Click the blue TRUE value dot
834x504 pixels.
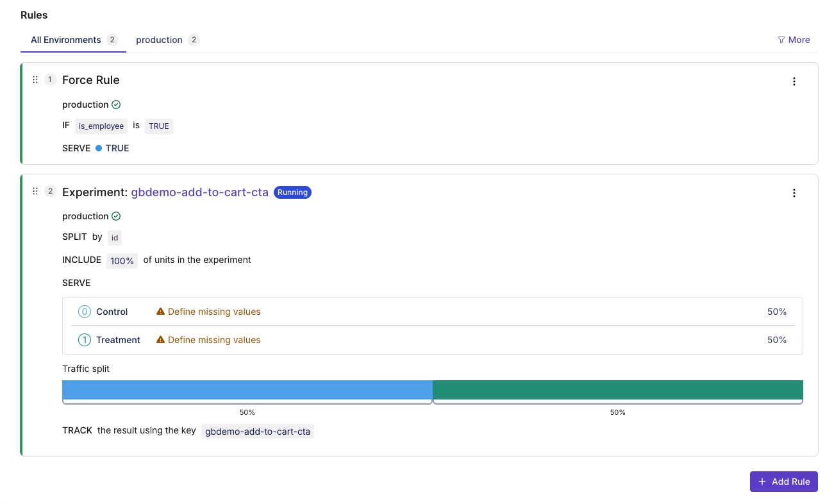point(99,148)
